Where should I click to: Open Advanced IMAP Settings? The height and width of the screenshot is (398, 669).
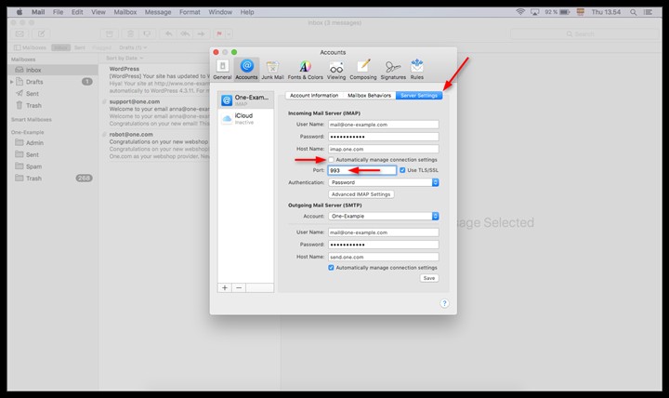361,194
